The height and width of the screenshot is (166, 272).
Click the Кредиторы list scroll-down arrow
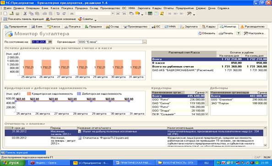coord(207,114)
